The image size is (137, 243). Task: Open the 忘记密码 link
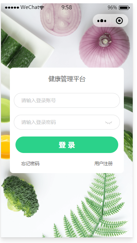[30, 164]
